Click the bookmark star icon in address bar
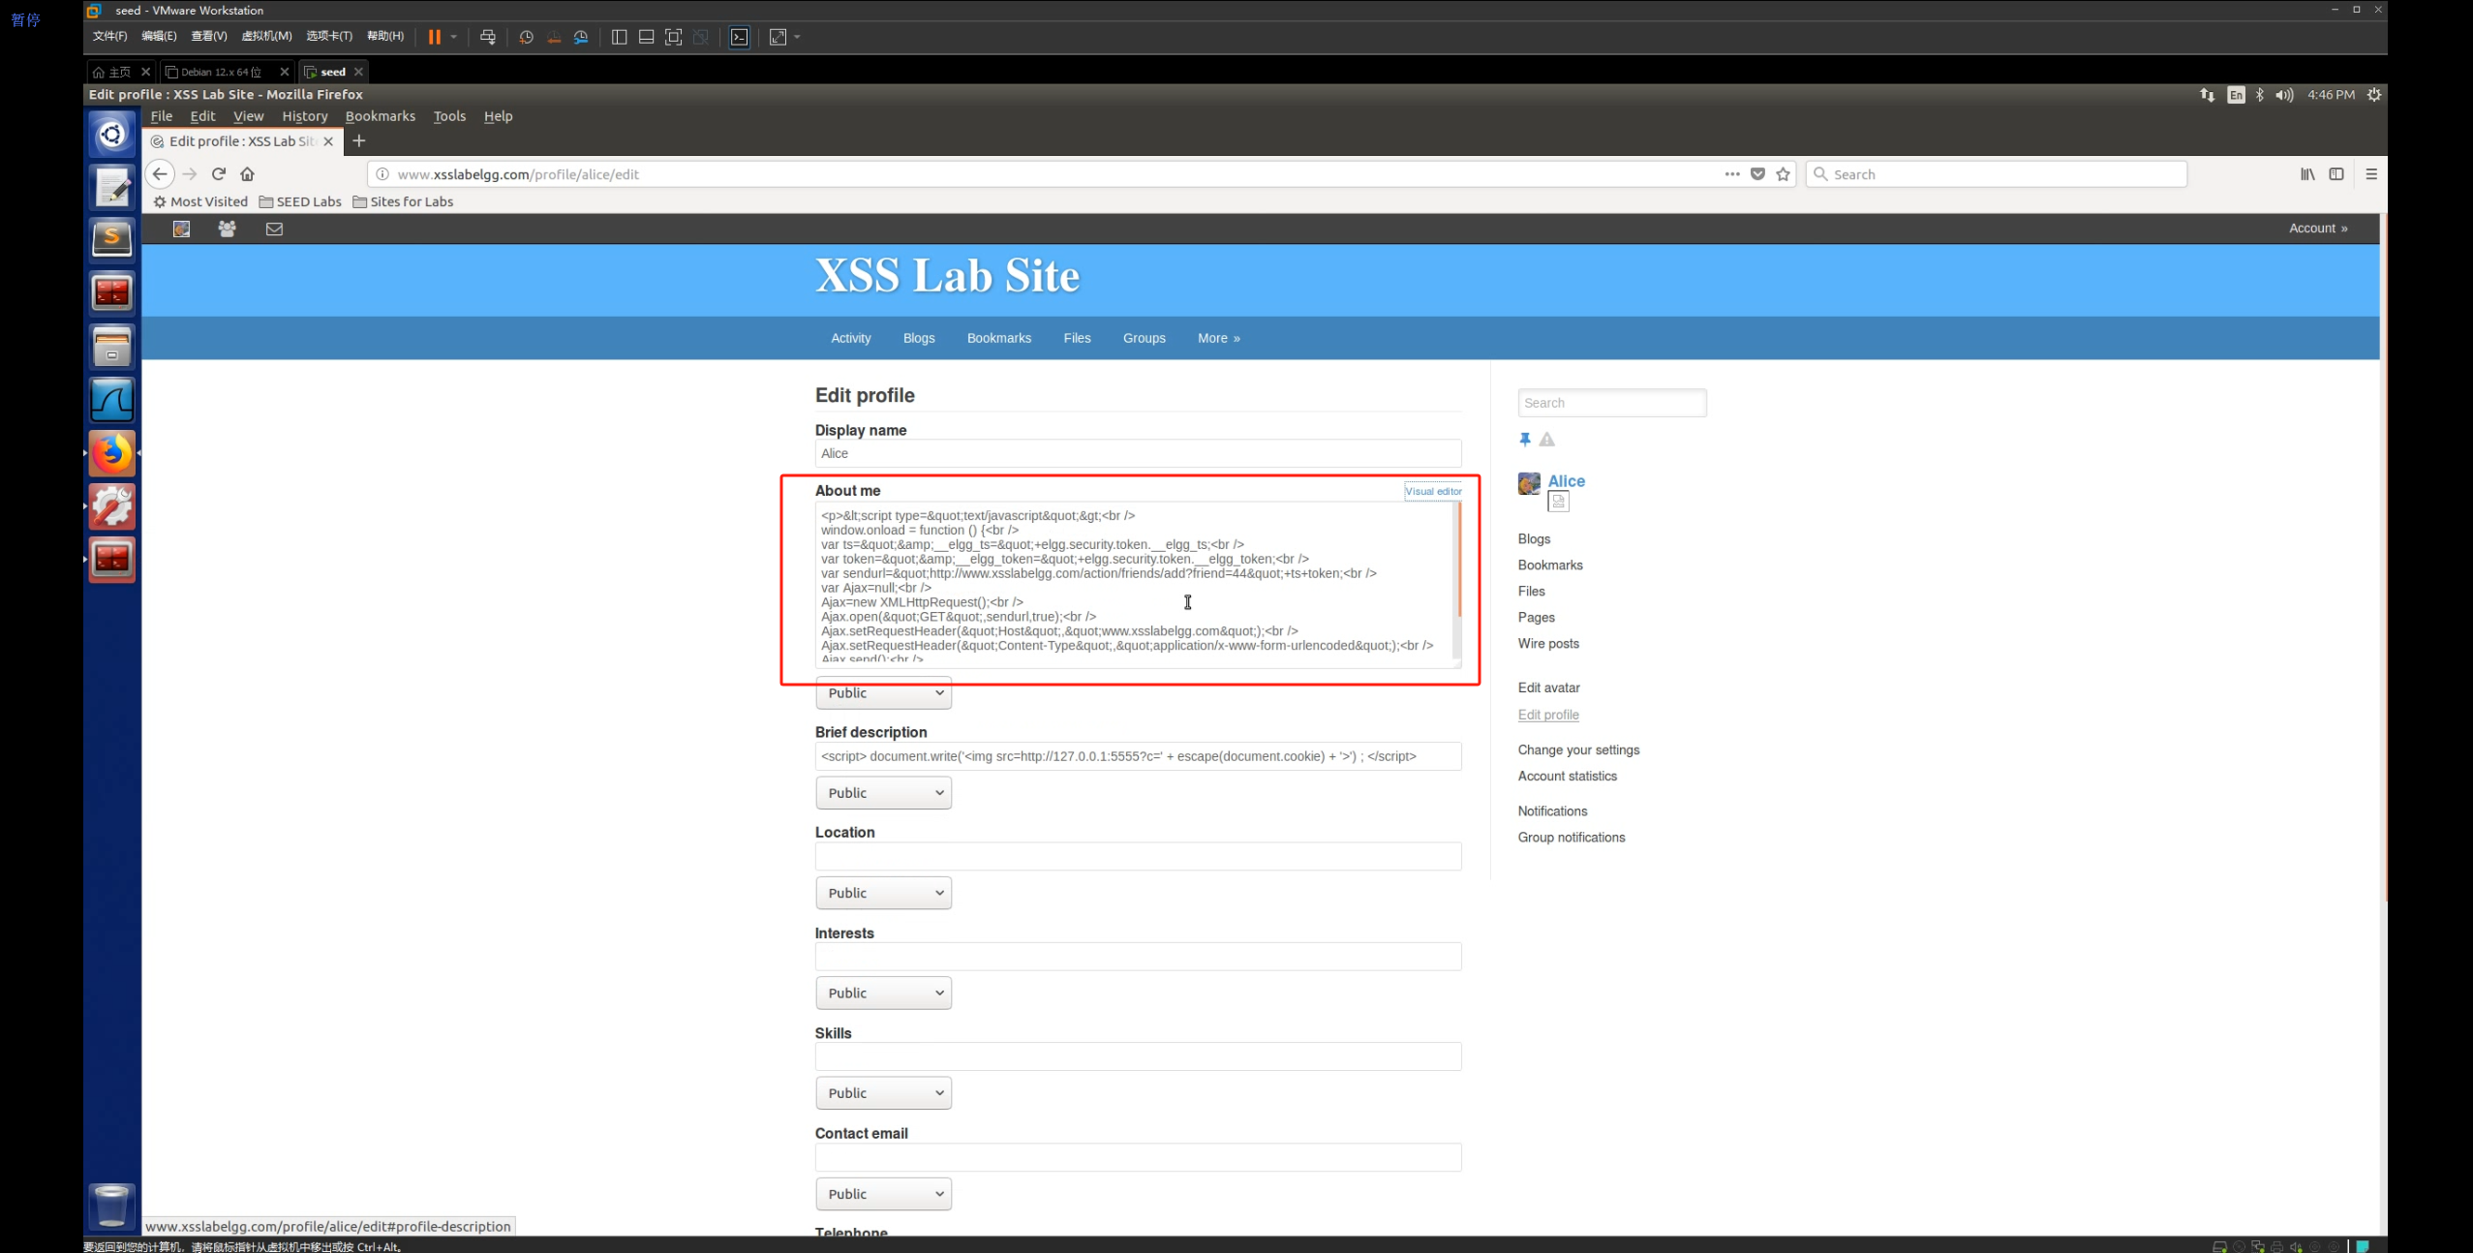Viewport: 2473px width, 1253px height. point(1783,174)
